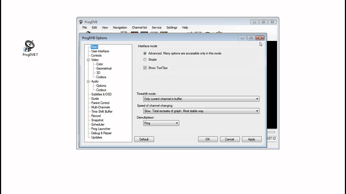Image resolution: width=346 pixels, height=194 pixels.
Task: Click the Apply button
Action: pyautogui.click(x=252, y=139)
